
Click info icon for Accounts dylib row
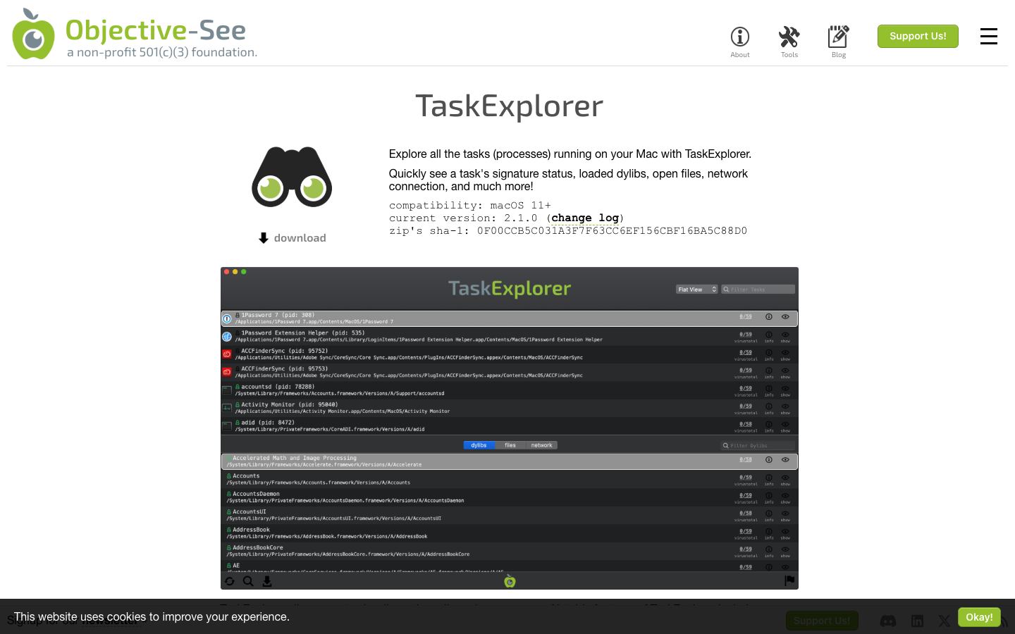click(769, 478)
